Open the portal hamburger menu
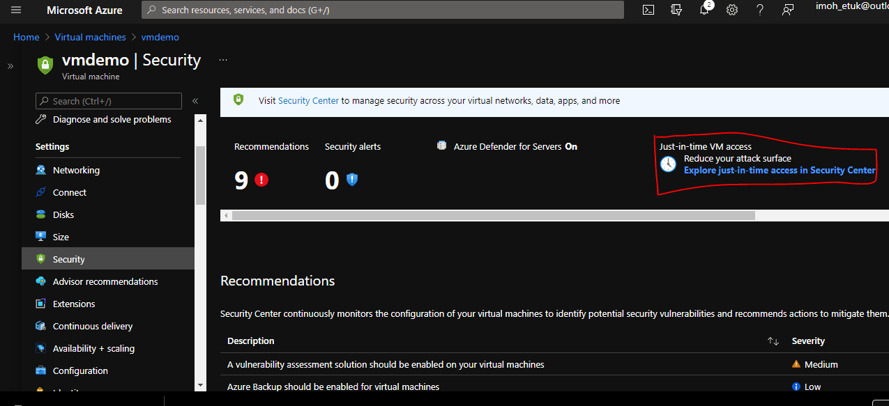The height and width of the screenshot is (406, 889). pyautogui.click(x=16, y=10)
